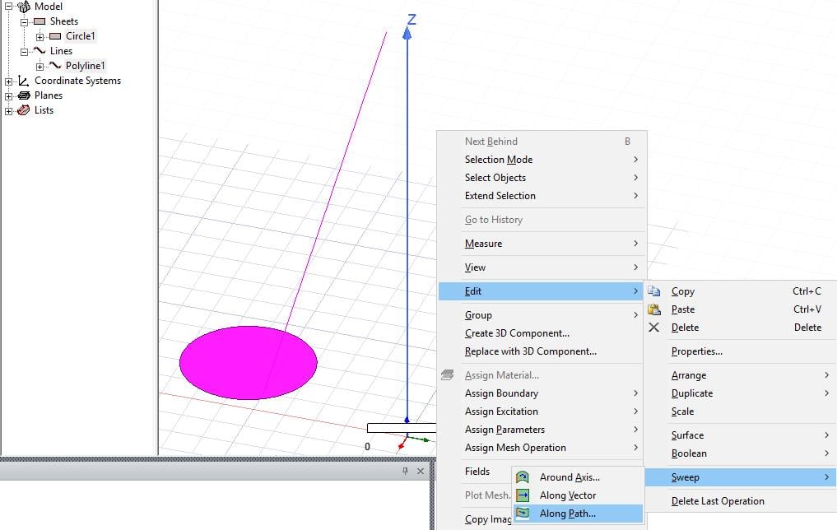Open the Select Objects submenu
Image resolution: width=837 pixels, height=530 pixels.
point(542,178)
